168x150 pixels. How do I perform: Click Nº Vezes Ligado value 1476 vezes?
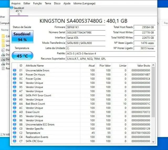144,43
